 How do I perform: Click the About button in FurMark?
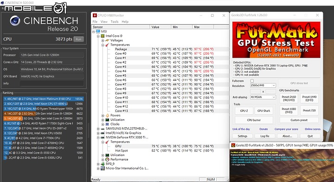coord(287,136)
